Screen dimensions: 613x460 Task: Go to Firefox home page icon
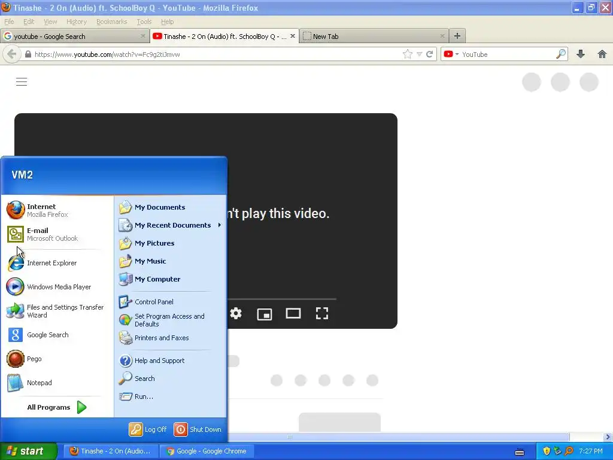(602, 54)
